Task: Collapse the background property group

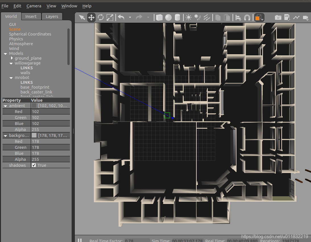Action: click(5, 135)
